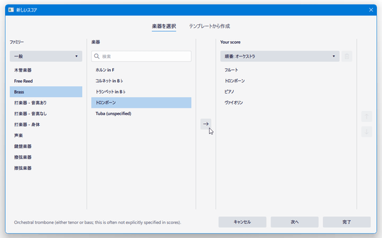Move instrument up with the up arrow
The image size is (382, 238).
(x=367, y=116)
